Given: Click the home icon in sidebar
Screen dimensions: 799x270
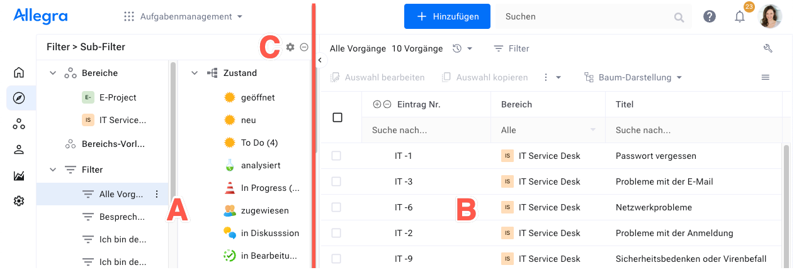Looking at the screenshot, I should (19, 72).
